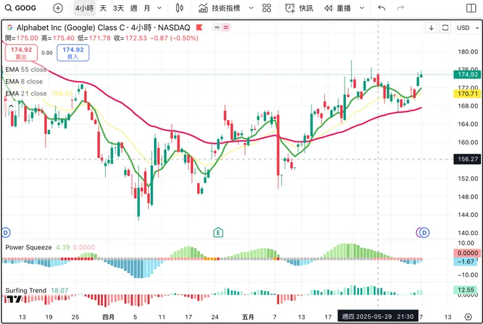
Task: Collapse the indicator legend with the chevron
Action: (11, 106)
